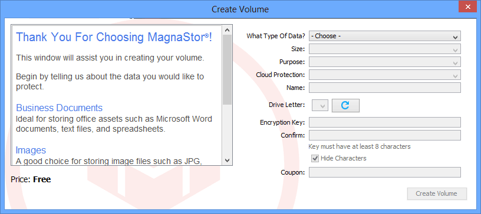Click the Confirm key field
Image resolution: width=481 pixels, height=214 pixels.
[385, 135]
